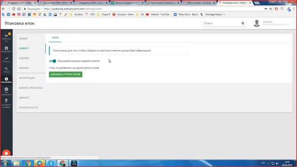297x167 pixels.
Task: Select the Настройки gear icon in sidebar
Action: click(6, 80)
